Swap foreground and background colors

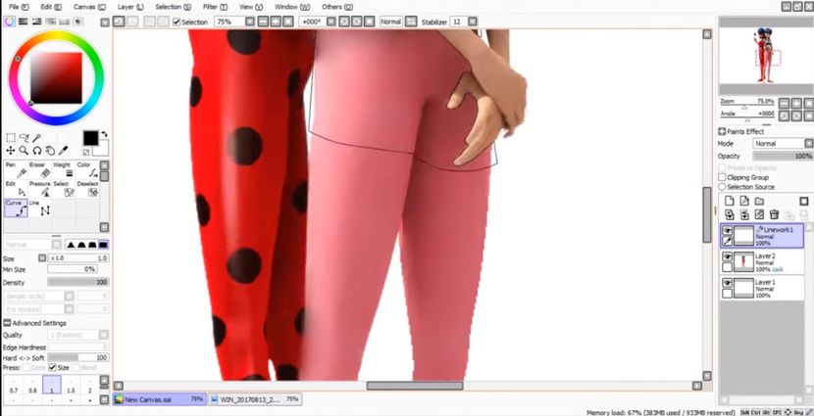point(104,135)
